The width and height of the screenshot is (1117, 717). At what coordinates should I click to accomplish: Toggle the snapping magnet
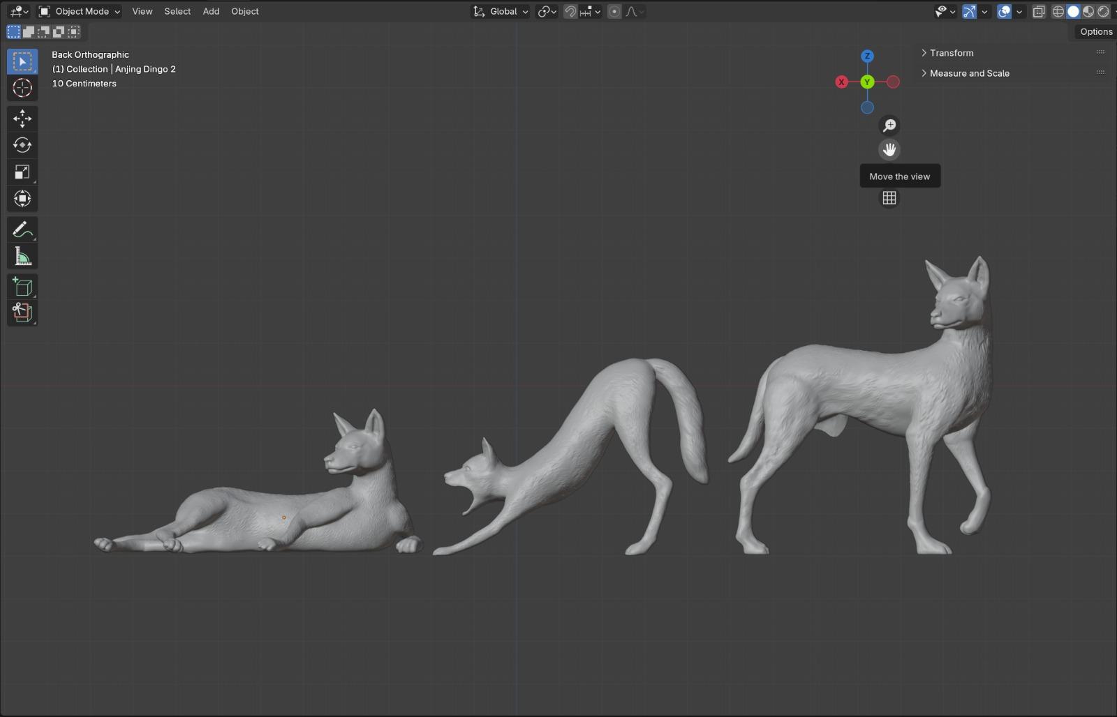point(570,11)
